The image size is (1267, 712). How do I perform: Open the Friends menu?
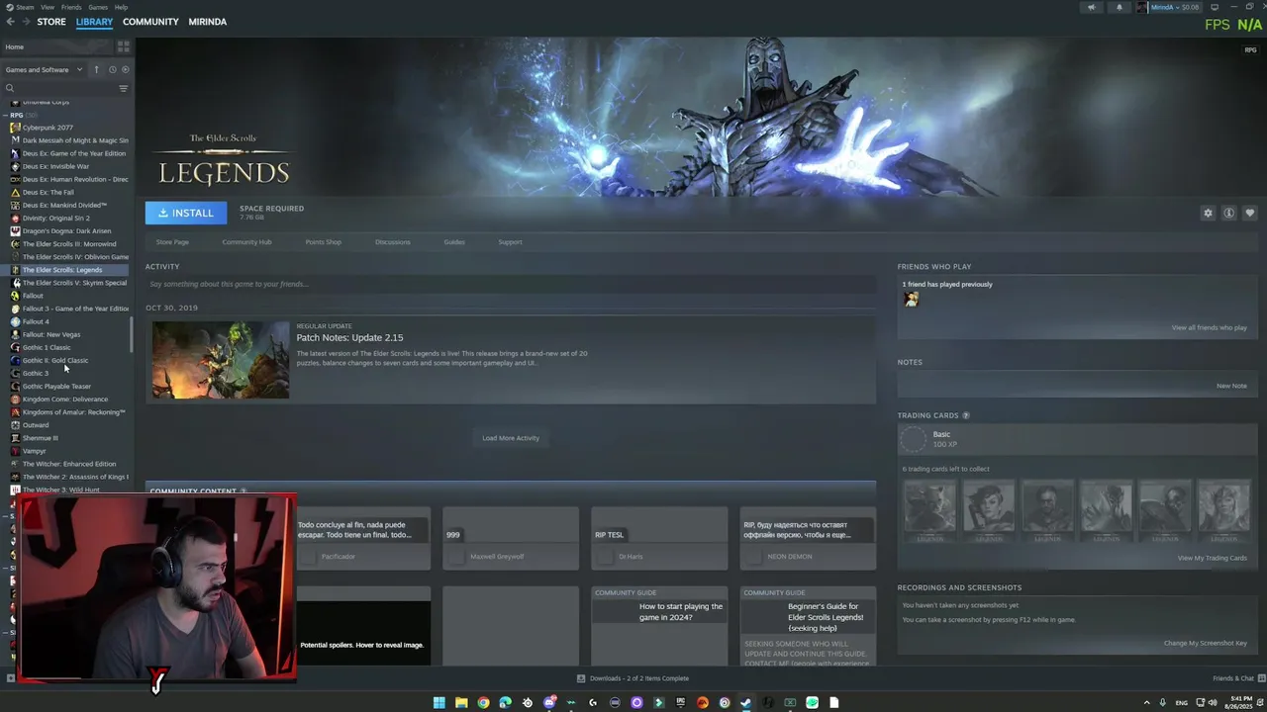pyautogui.click(x=71, y=7)
